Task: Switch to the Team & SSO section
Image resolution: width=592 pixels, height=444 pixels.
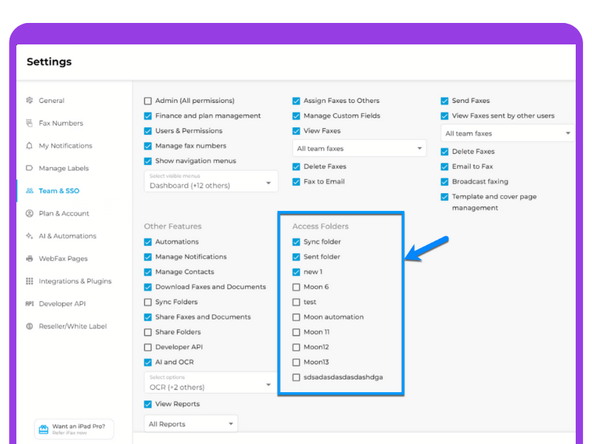Action: (43, 191)
